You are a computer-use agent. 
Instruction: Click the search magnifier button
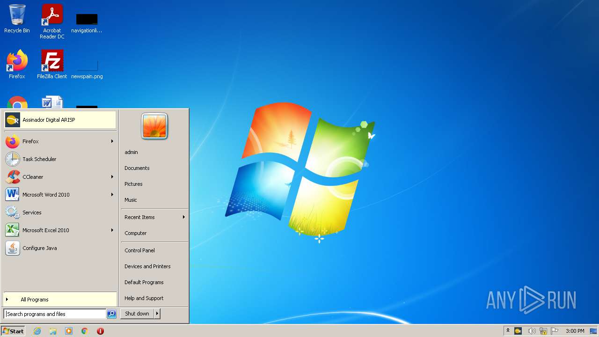click(x=111, y=314)
